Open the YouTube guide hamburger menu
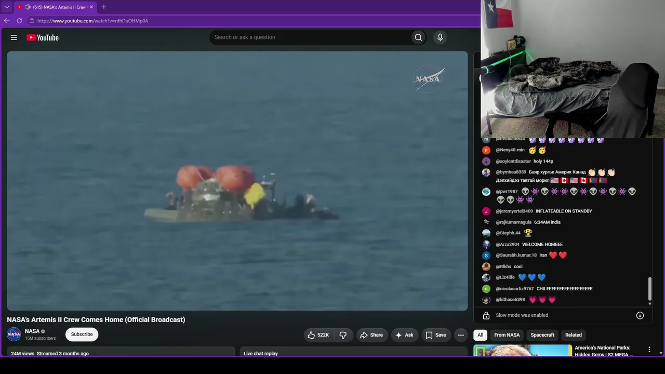Image resolution: width=665 pixels, height=374 pixels. pos(14,37)
